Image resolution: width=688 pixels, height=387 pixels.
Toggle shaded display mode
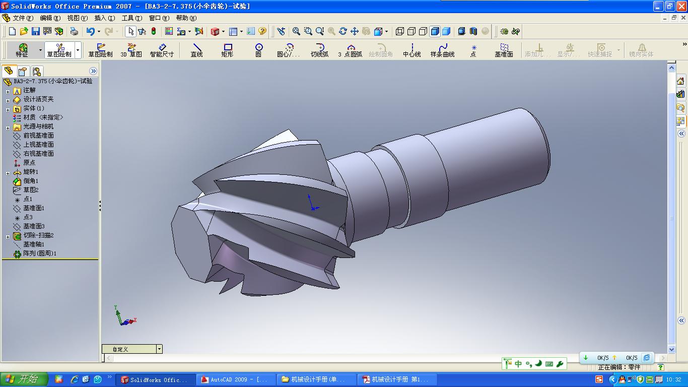click(x=446, y=31)
